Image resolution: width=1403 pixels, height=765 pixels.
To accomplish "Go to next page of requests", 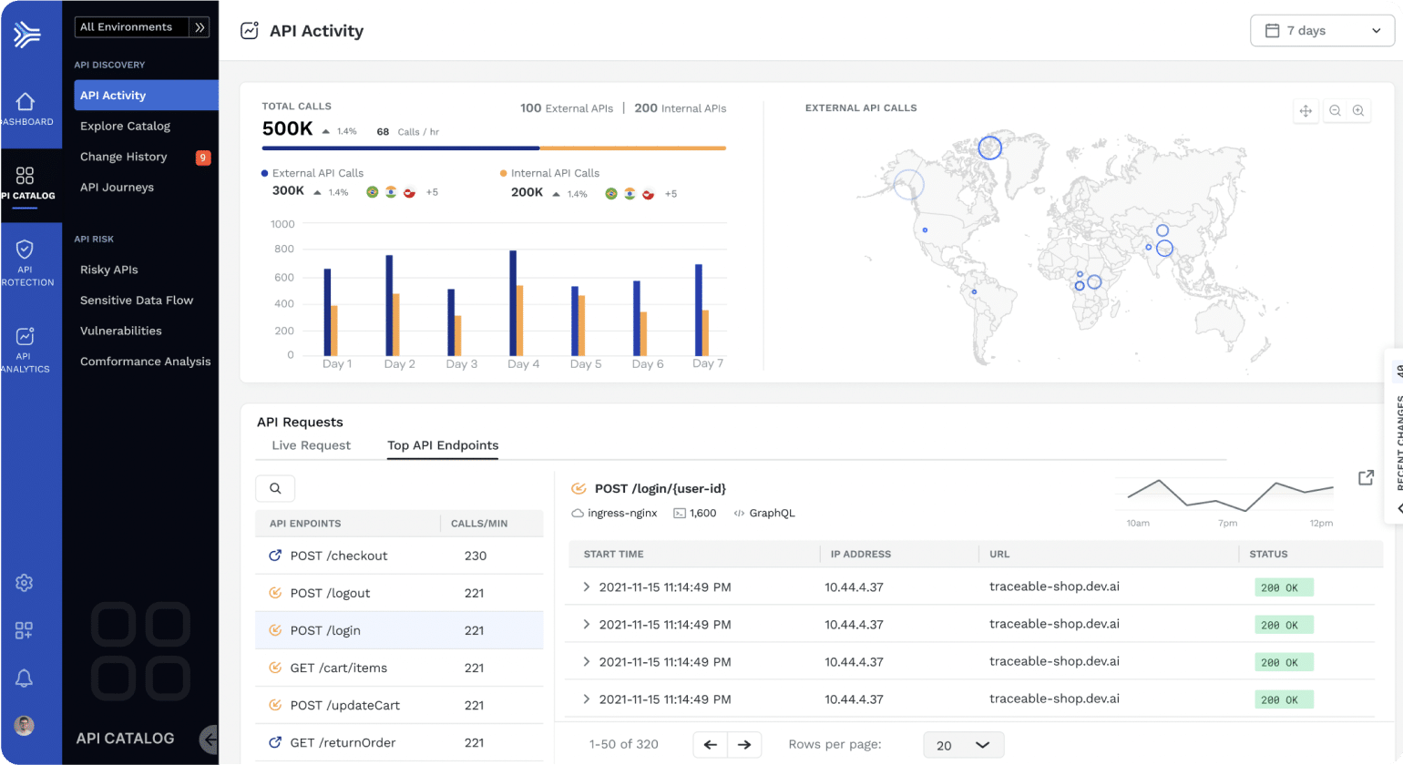I will [744, 745].
